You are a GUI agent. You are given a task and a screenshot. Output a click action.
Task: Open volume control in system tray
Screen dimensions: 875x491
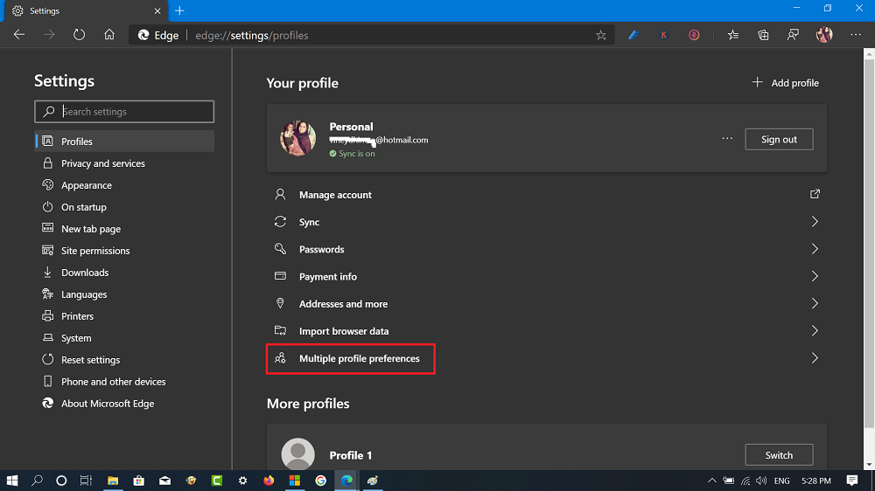point(761,481)
